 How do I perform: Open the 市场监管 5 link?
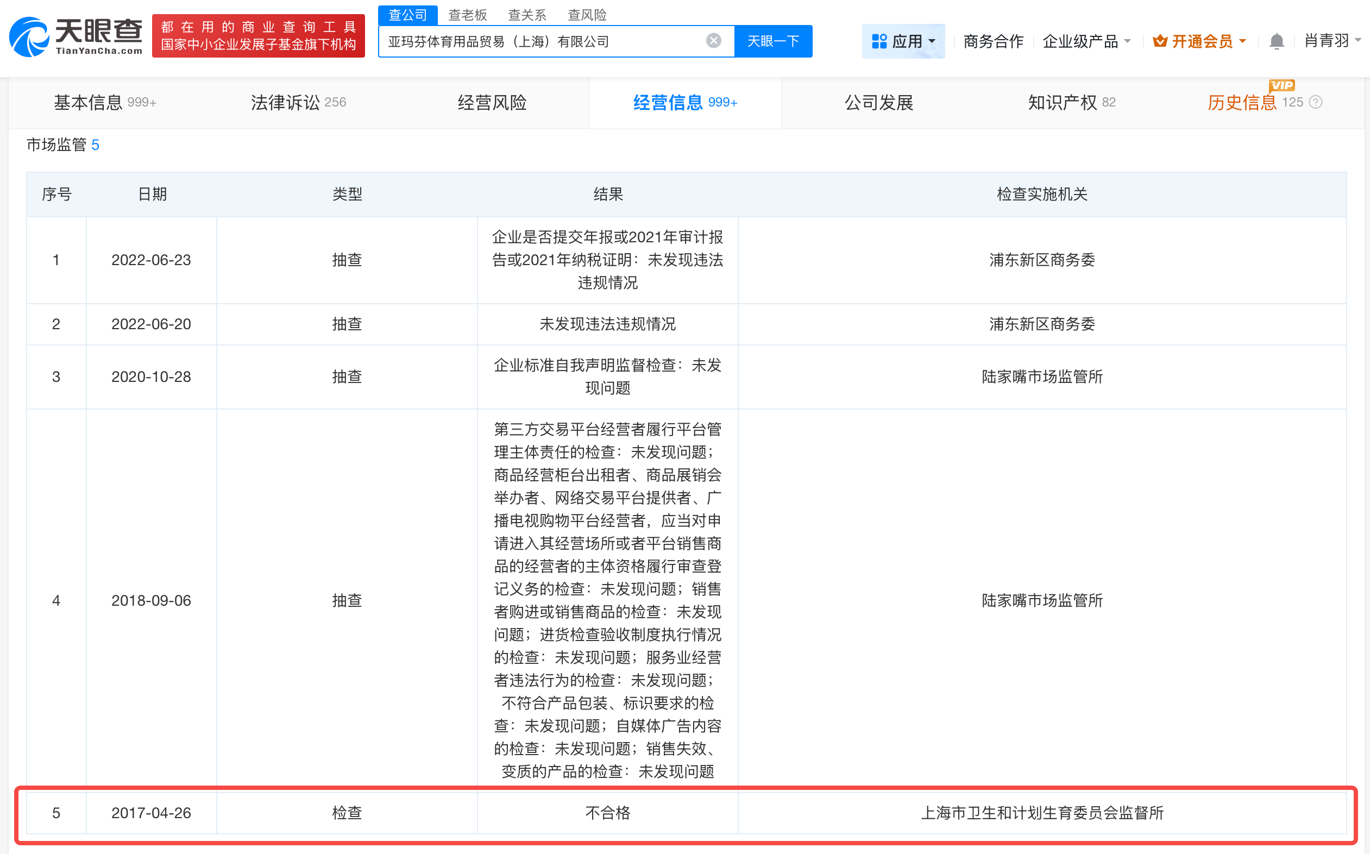coord(62,145)
